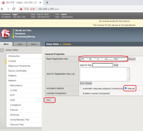The height and width of the screenshot is (131, 143).
Task: Open Active/Standby Pair menu item
Action: 24,120
